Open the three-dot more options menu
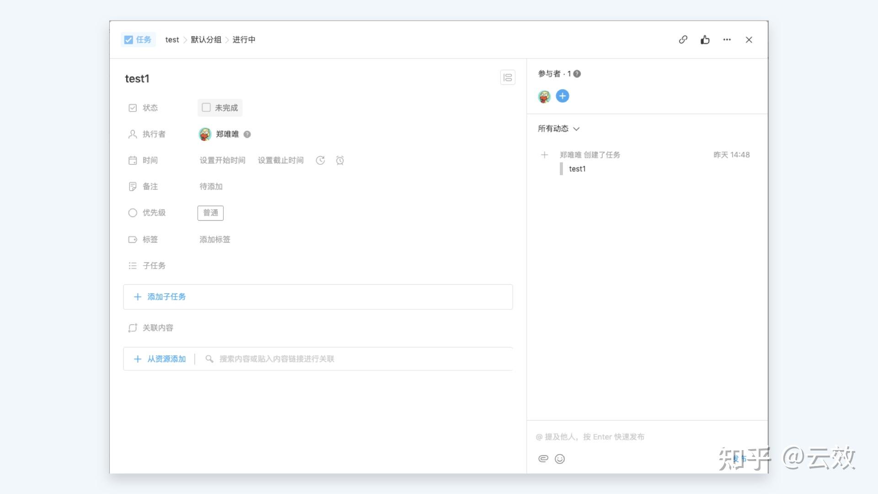This screenshot has height=494, width=878. point(727,40)
